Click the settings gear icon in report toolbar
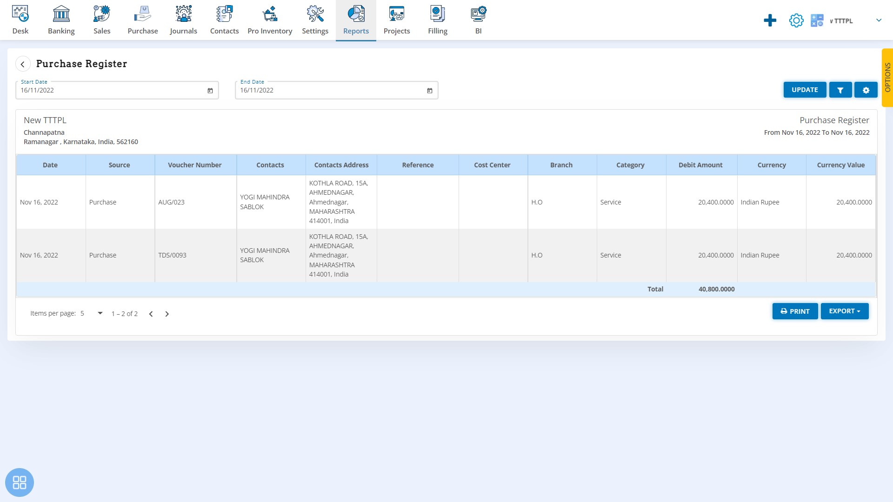 (866, 90)
